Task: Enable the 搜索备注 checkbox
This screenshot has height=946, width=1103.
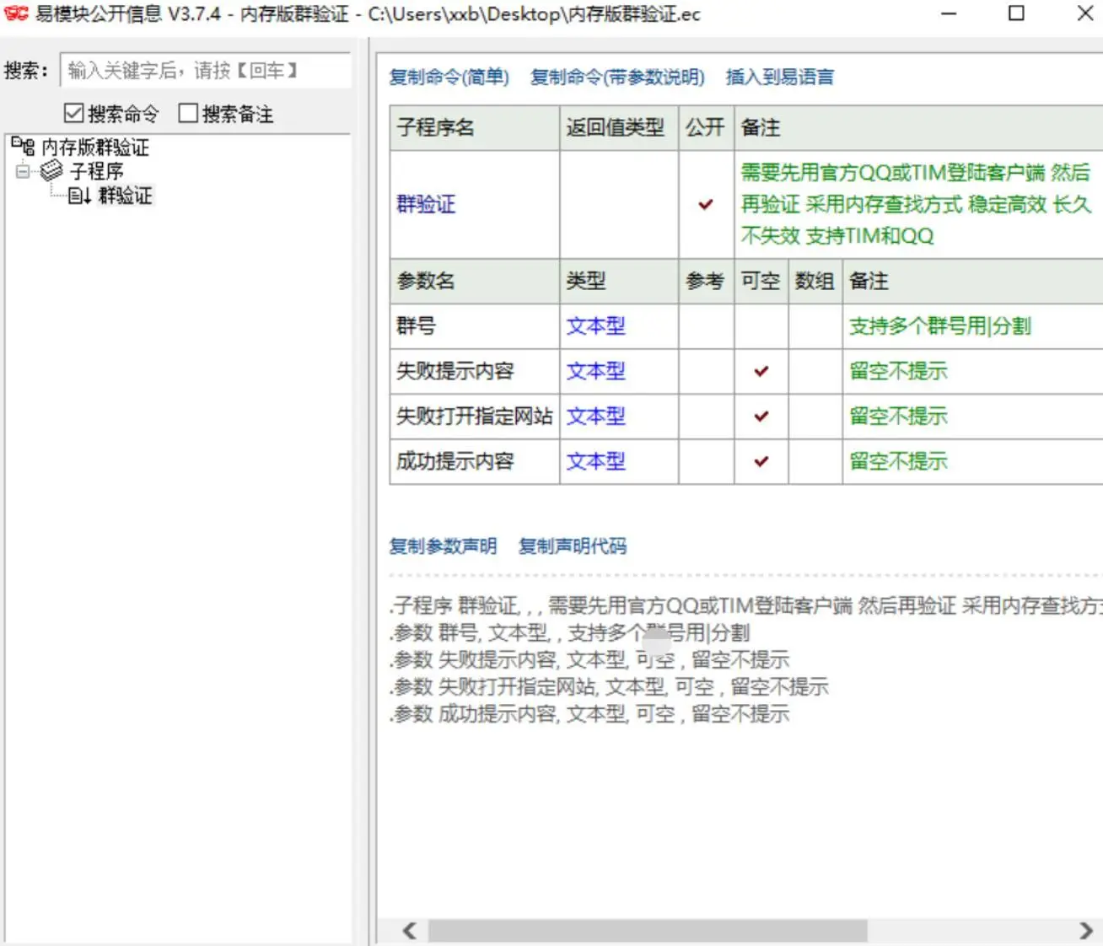Action: click(x=188, y=112)
